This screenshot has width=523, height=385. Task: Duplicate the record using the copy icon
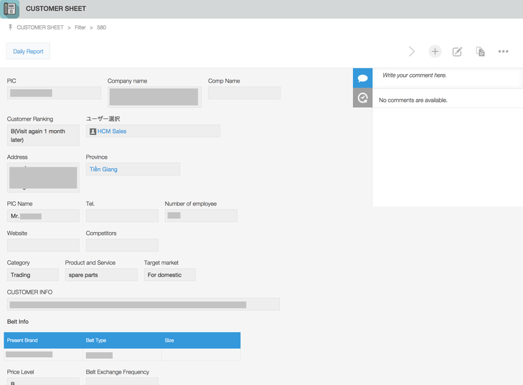click(x=480, y=52)
